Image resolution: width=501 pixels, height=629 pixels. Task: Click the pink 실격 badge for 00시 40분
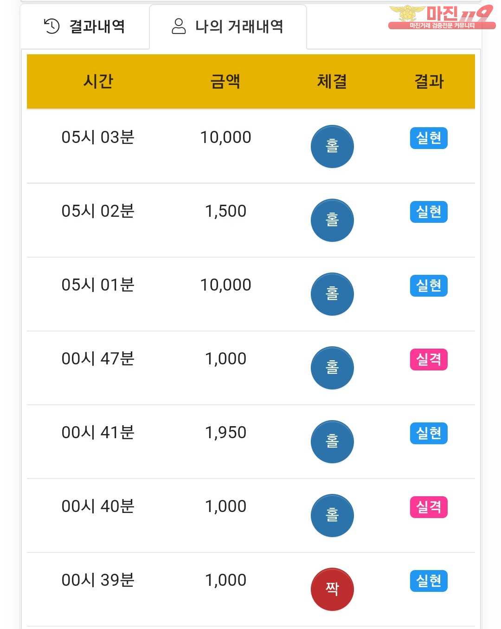[x=429, y=507]
